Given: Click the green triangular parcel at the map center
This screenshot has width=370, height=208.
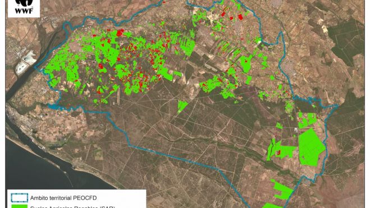Looking at the screenshot, I should (182, 106).
